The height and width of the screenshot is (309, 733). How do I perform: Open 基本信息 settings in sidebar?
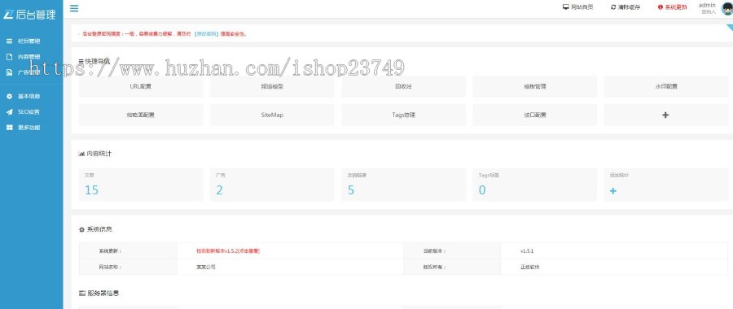tap(24, 96)
